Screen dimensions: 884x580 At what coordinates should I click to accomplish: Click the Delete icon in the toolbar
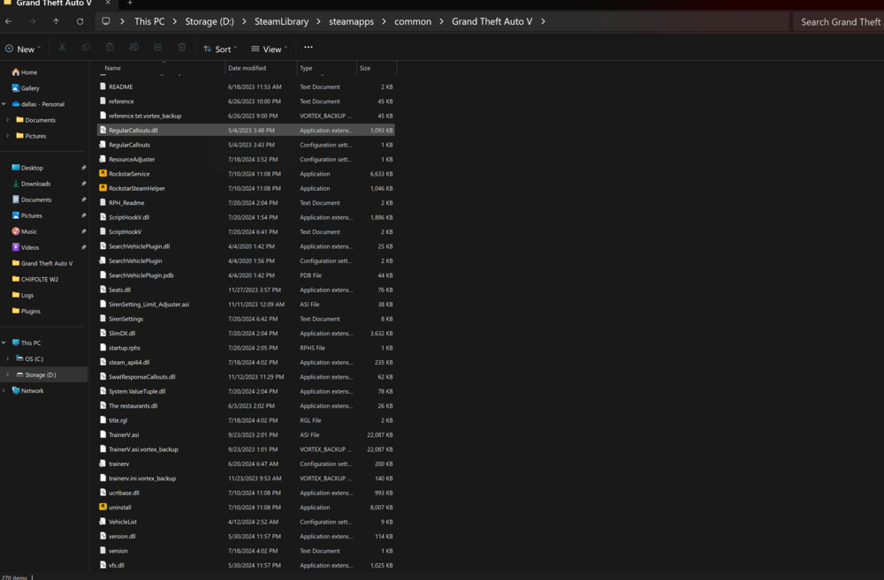[181, 49]
